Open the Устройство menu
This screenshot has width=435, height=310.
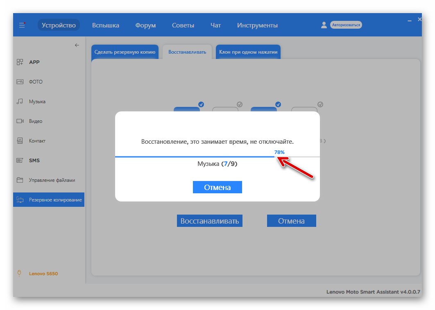click(59, 25)
